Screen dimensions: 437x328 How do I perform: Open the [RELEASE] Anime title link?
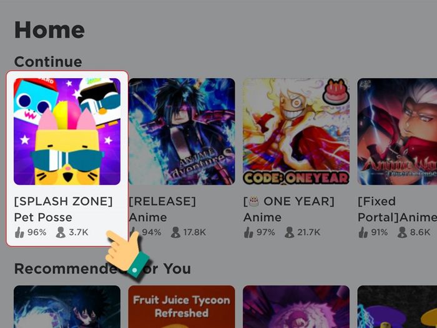coord(162,209)
